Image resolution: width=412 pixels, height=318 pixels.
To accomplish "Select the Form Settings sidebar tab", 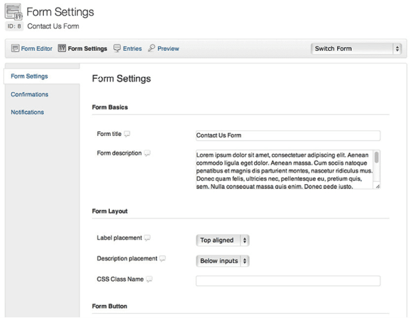I will click(30, 76).
